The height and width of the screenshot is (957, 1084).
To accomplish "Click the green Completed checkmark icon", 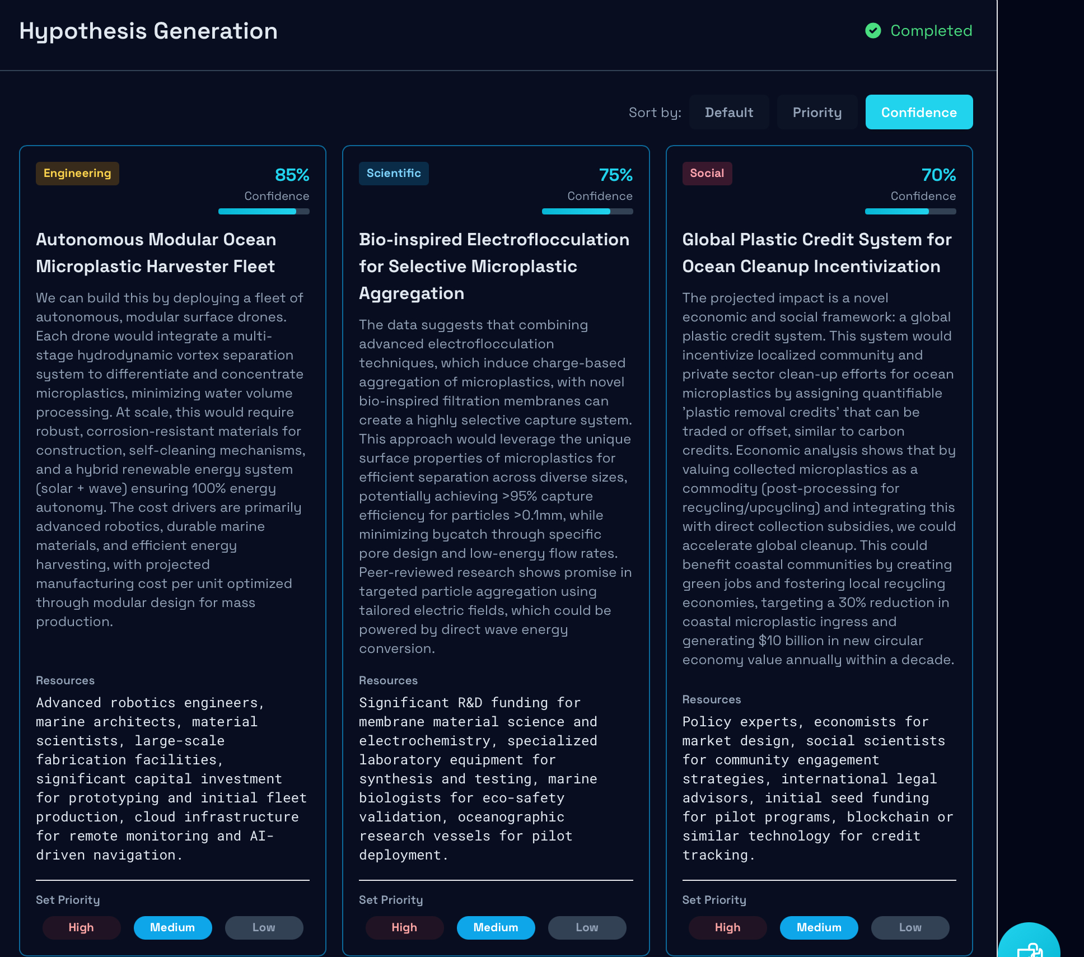I will [873, 31].
